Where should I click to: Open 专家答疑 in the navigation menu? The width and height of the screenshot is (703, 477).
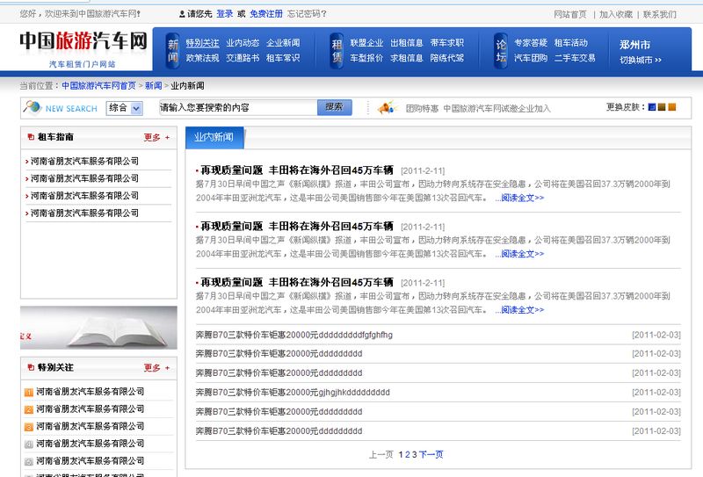[x=531, y=43]
